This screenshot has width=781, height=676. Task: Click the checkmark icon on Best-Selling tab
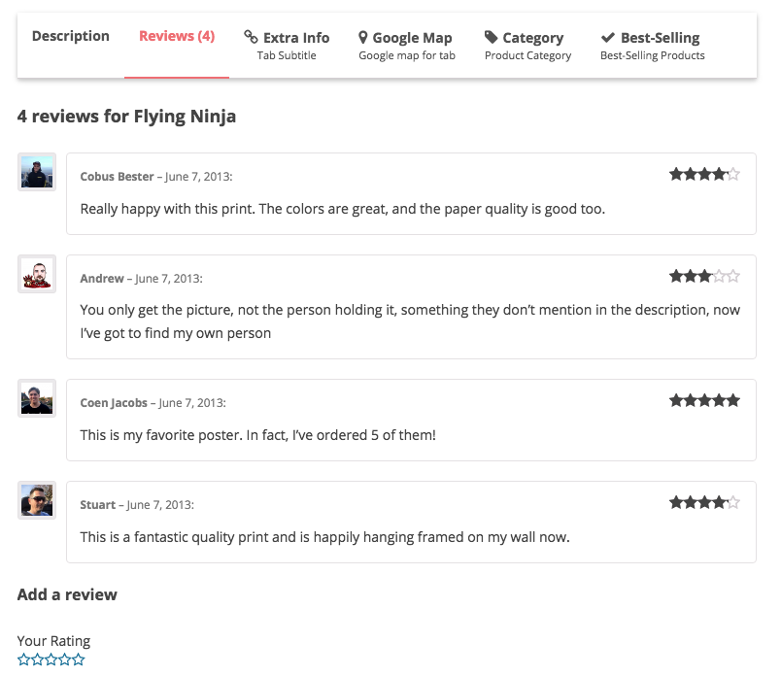[x=608, y=37]
